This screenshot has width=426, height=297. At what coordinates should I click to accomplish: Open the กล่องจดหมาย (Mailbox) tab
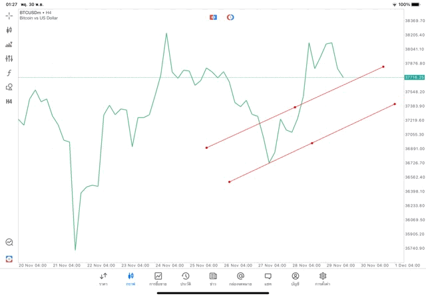[x=240, y=278]
